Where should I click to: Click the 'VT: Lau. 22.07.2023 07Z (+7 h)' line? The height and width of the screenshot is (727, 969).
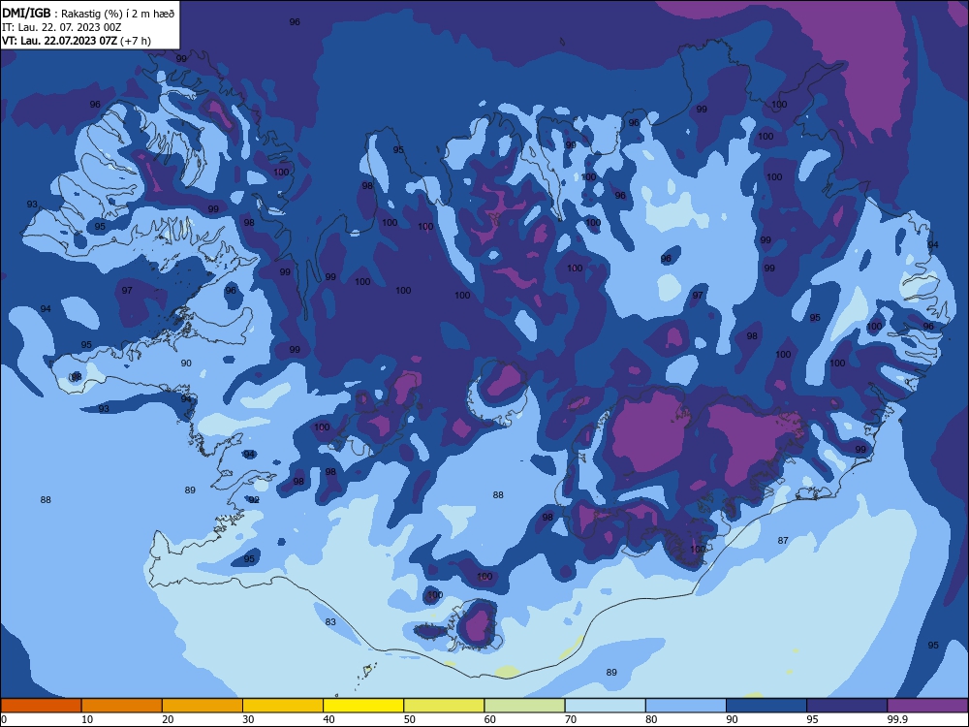(x=76, y=41)
